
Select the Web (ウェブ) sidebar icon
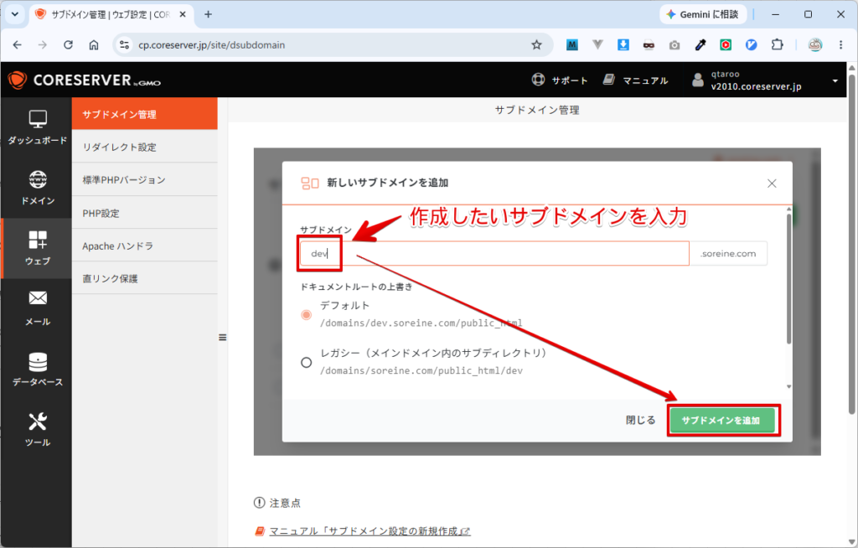point(37,248)
